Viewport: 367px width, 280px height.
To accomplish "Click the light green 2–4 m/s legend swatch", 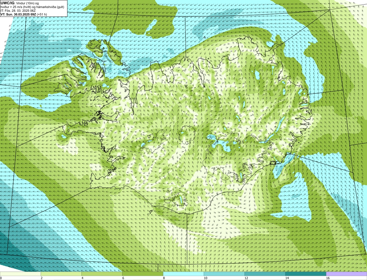I will (61, 274).
